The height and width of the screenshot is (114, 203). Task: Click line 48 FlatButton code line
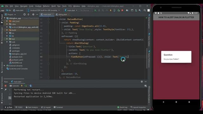tap(99, 57)
